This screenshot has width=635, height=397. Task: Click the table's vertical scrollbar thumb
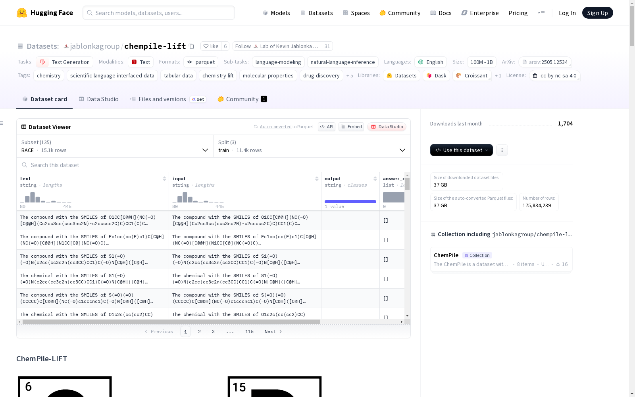(x=407, y=184)
